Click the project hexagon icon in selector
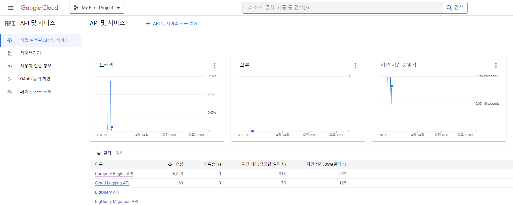Image resolution: width=513 pixels, height=205 pixels. tap(76, 8)
